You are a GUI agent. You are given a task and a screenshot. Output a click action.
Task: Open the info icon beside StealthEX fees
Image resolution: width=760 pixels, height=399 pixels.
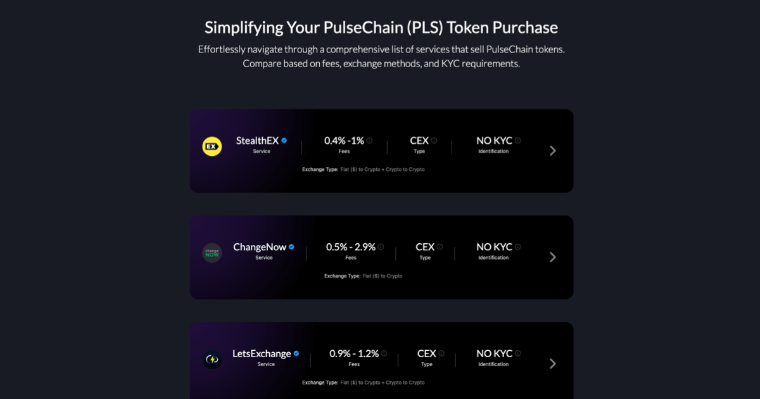click(369, 141)
